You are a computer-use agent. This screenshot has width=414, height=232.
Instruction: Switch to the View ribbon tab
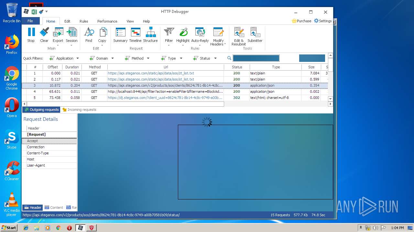tap(130, 21)
